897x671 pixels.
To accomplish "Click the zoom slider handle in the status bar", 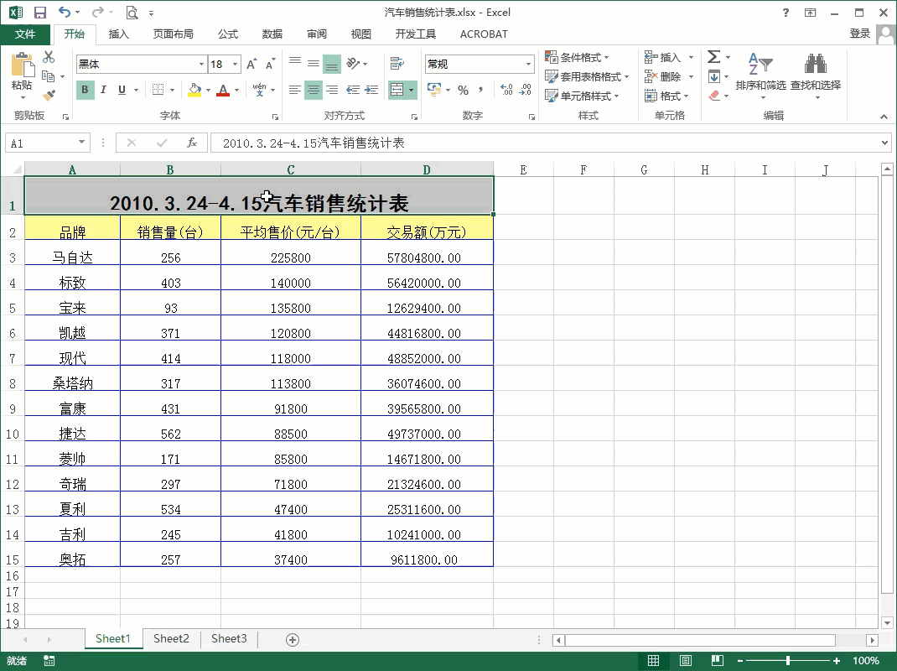I will pyautogui.click(x=788, y=661).
